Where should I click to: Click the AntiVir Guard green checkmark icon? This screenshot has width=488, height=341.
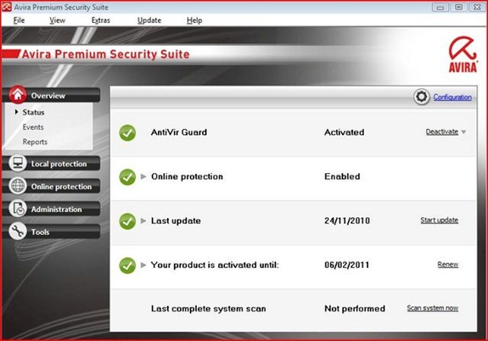click(x=127, y=132)
